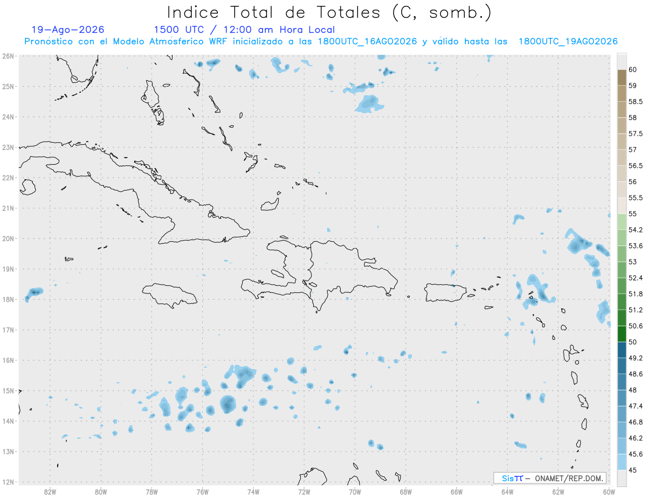Click longitude label '70W'
This screenshot has width=647, height=499.
click(355, 491)
